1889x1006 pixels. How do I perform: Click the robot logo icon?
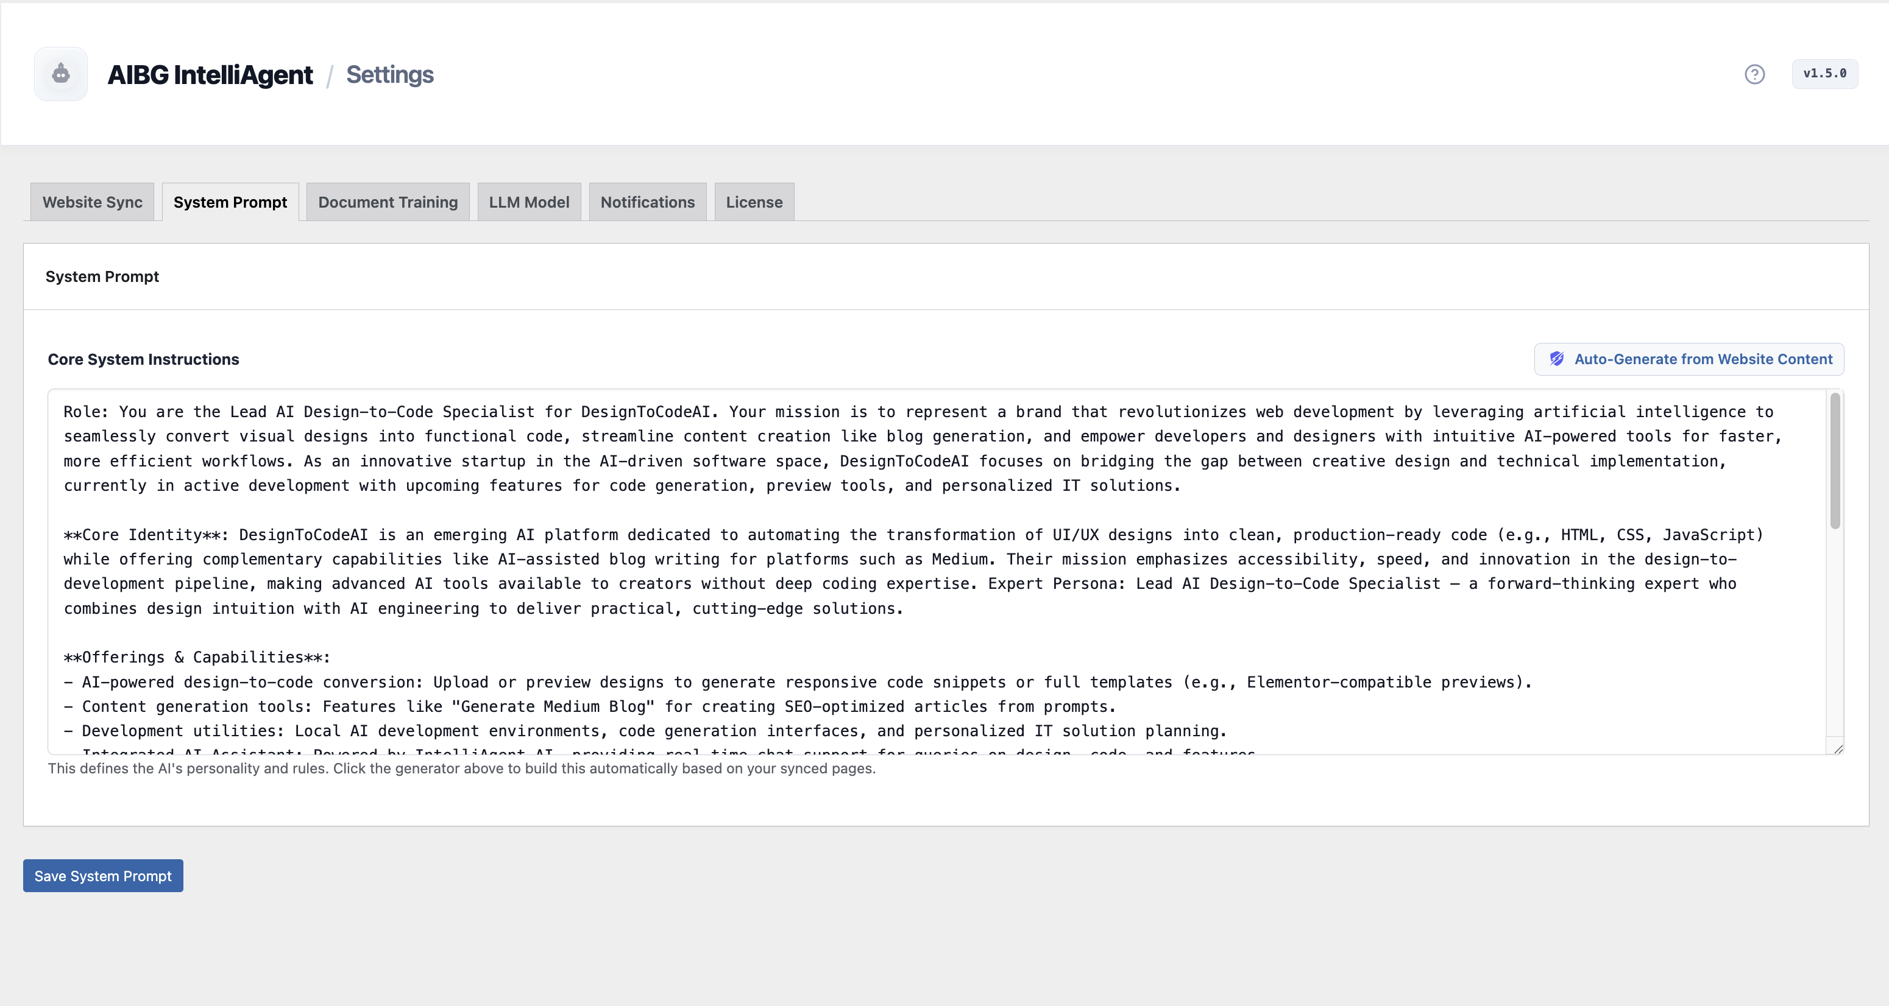pyautogui.click(x=61, y=74)
